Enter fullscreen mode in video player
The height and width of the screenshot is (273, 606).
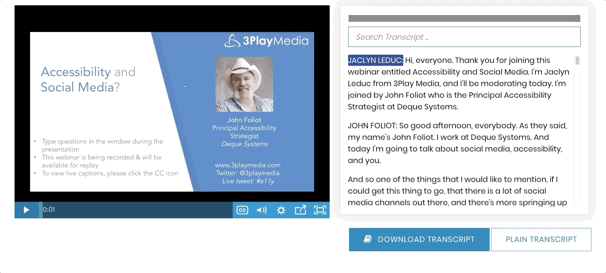pos(320,210)
